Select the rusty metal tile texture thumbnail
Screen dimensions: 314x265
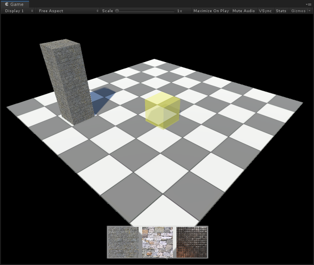click(191, 242)
